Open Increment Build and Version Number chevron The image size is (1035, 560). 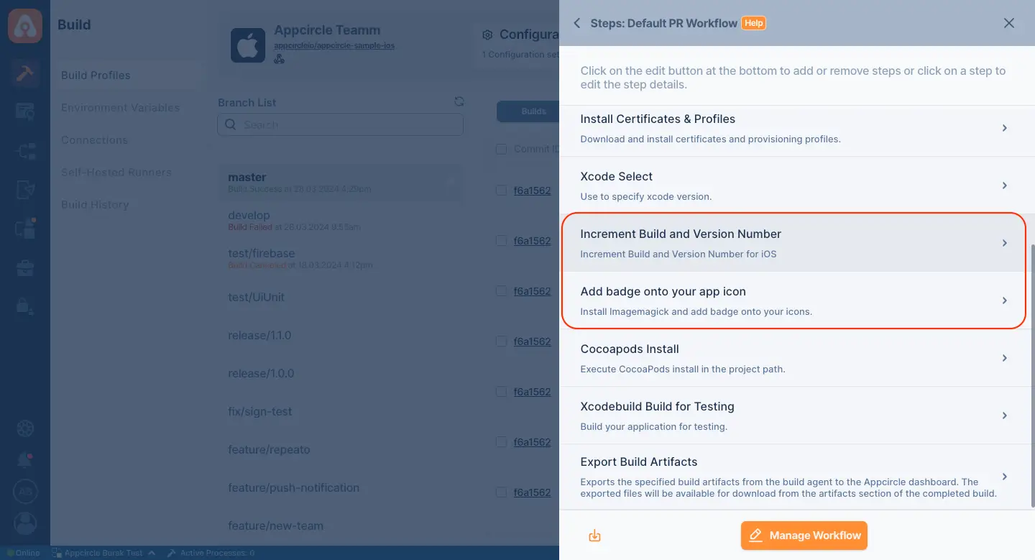(1005, 243)
